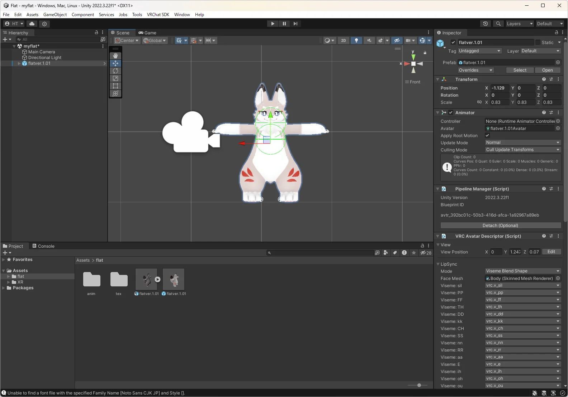Open the prefab Overrides button

point(476,70)
